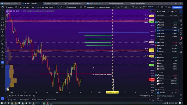Click the undo arrow in top toolbar
Viewport: 187px width, 105px height.
(x=113, y=7)
